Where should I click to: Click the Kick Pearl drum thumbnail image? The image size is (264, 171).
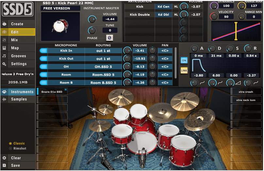coord(60,25)
